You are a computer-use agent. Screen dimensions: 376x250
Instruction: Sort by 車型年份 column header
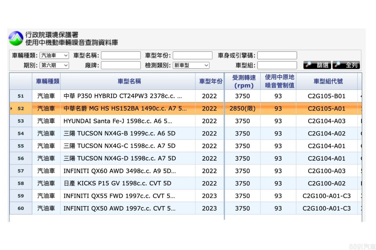point(210,81)
